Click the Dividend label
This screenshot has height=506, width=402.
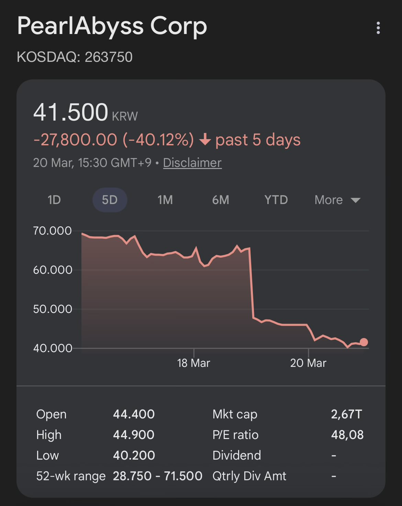237,456
